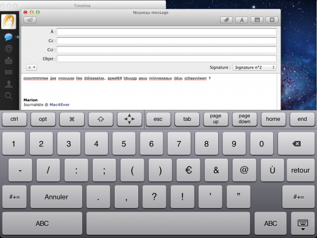Tap the number 1 key
Viewport: 317px width, 238px height.
point(13,143)
